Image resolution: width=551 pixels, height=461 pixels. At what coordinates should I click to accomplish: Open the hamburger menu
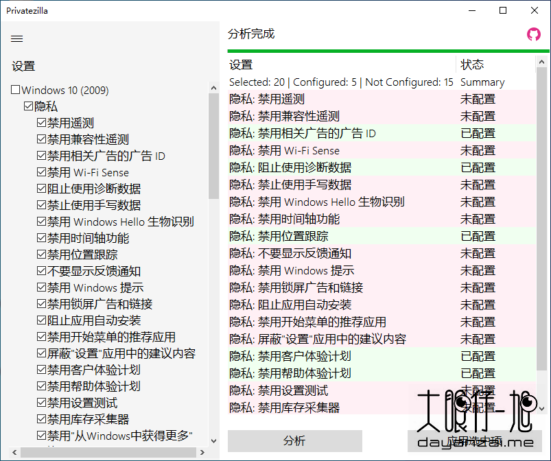click(x=17, y=38)
